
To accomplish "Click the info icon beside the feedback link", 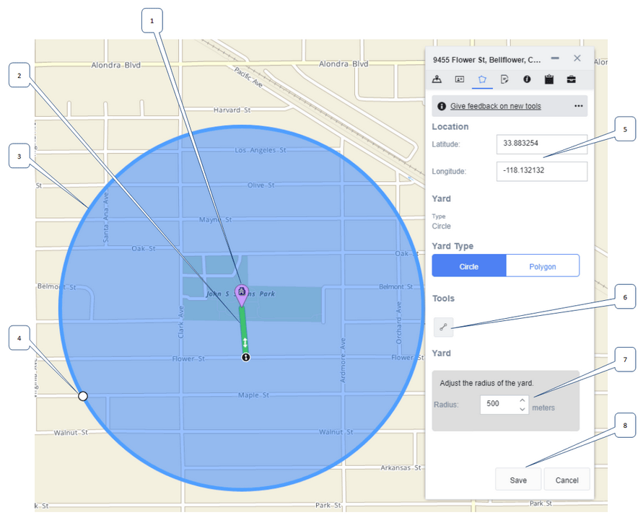I will pos(441,105).
